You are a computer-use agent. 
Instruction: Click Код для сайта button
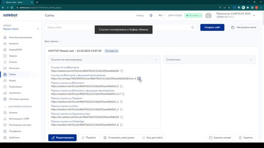152,138
